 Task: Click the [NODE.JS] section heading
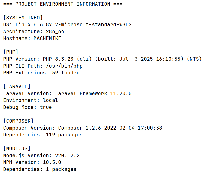(x=17, y=148)
